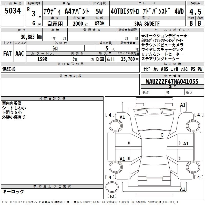Viewport: 205px width, 205px height.
Task: Click the 保証書 item under later-shipped parts
Action: point(9,69)
